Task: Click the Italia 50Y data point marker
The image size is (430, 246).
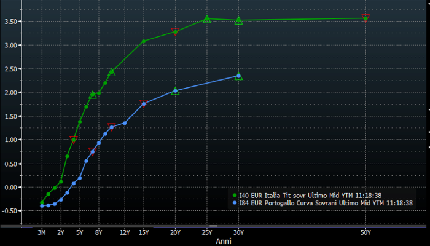Action: coord(365,18)
